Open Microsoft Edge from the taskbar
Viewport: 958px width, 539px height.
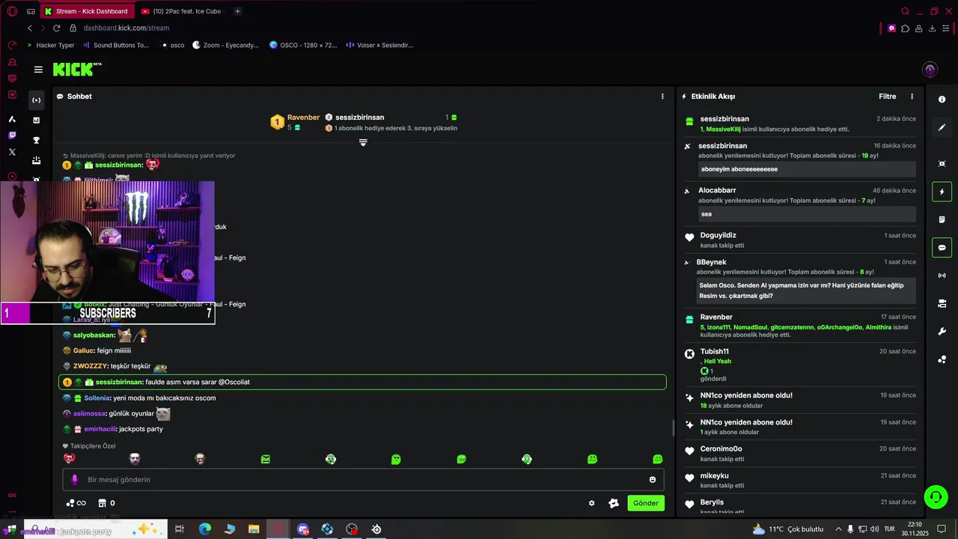[204, 529]
